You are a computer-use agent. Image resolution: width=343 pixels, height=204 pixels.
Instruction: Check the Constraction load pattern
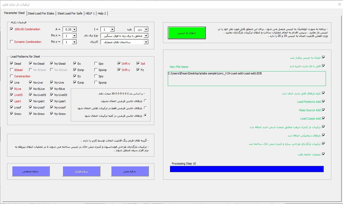click(x=11, y=76)
